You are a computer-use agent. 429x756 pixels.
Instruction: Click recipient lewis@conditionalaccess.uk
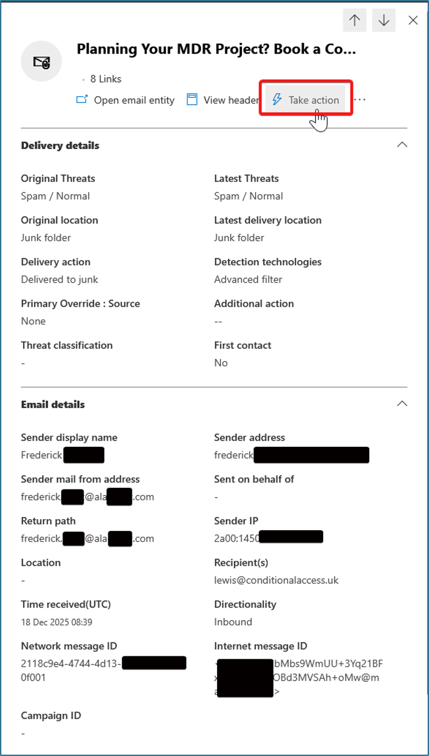(x=276, y=580)
